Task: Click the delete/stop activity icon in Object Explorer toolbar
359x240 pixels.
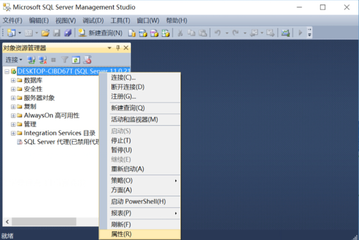Action: [x=87, y=60]
